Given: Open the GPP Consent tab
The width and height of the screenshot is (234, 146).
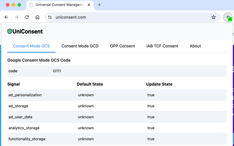Looking at the screenshot, I should tap(122, 46).
